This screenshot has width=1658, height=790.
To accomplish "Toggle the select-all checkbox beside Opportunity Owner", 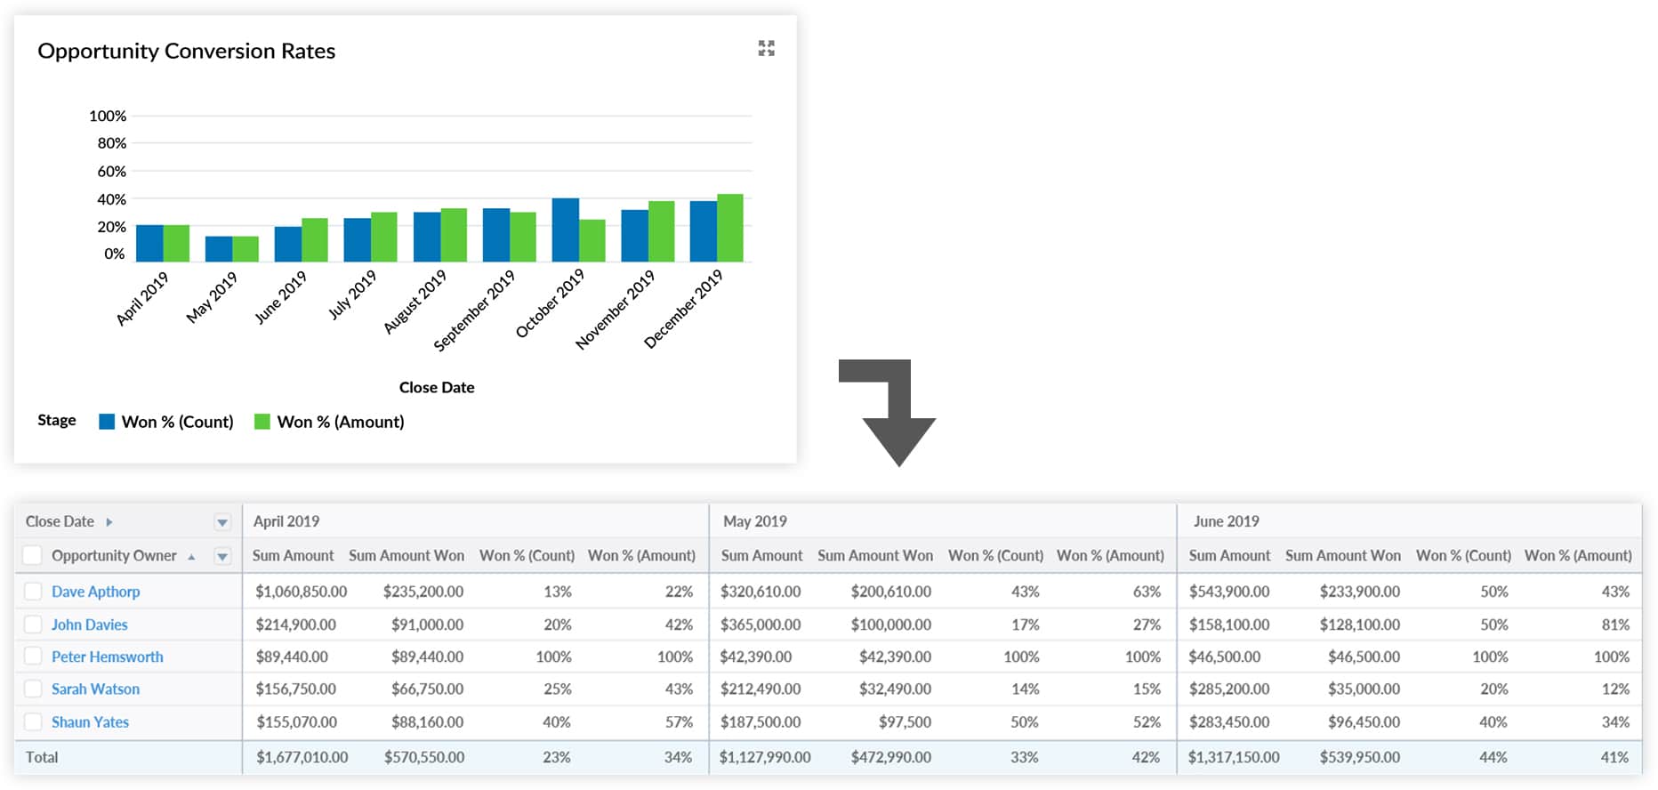I will (33, 556).
